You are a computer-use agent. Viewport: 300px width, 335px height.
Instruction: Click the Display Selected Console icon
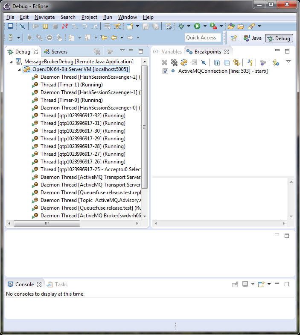(245, 284)
